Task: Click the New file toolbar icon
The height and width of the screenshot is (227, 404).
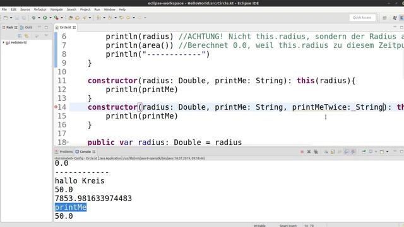Action: 6,18
